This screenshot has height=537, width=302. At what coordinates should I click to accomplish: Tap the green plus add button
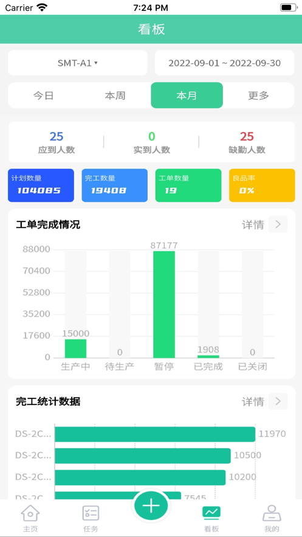tap(151, 505)
